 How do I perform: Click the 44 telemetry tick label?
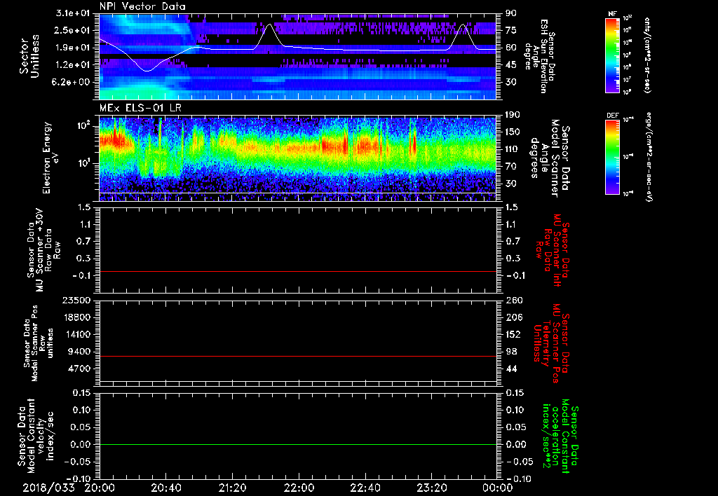(511, 368)
